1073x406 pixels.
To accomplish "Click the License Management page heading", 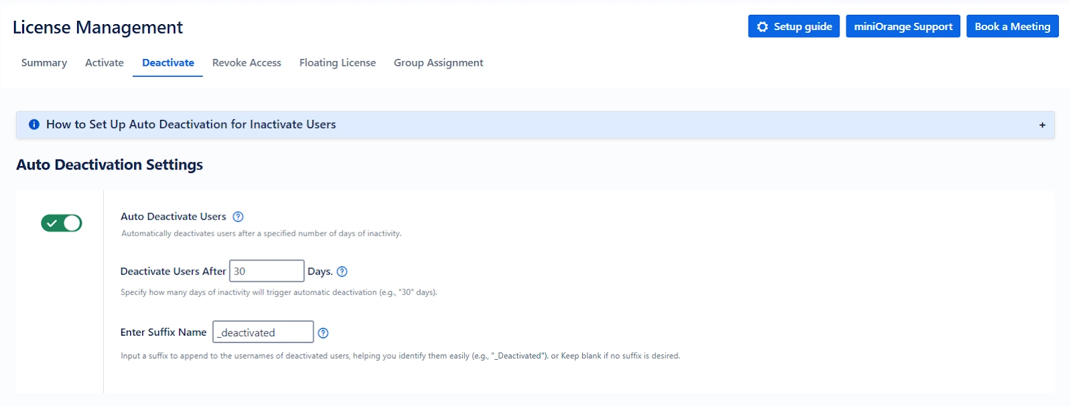I will 98,27.
